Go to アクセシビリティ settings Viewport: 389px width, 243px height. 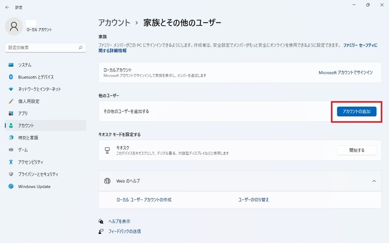click(46, 162)
